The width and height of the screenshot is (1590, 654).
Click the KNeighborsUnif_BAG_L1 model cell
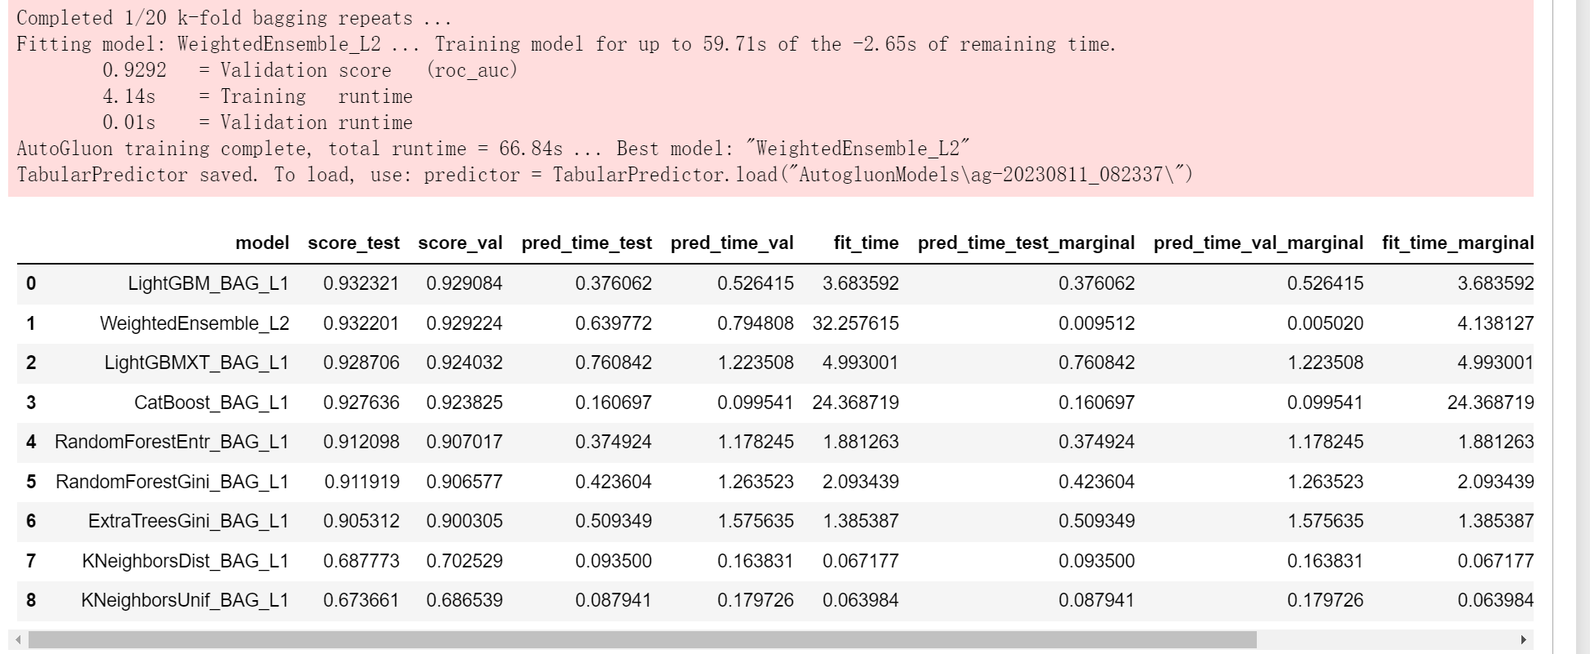185,601
